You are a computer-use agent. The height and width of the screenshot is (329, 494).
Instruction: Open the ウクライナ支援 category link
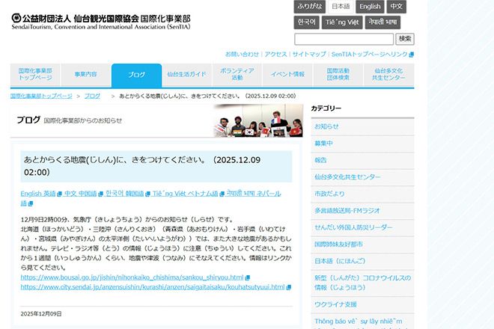click(x=335, y=304)
